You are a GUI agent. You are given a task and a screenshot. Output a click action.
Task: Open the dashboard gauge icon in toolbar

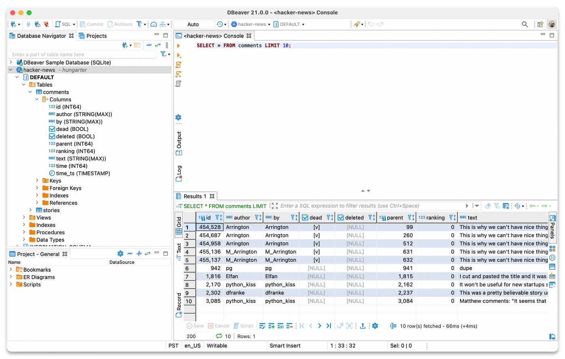tap(154, 24)
